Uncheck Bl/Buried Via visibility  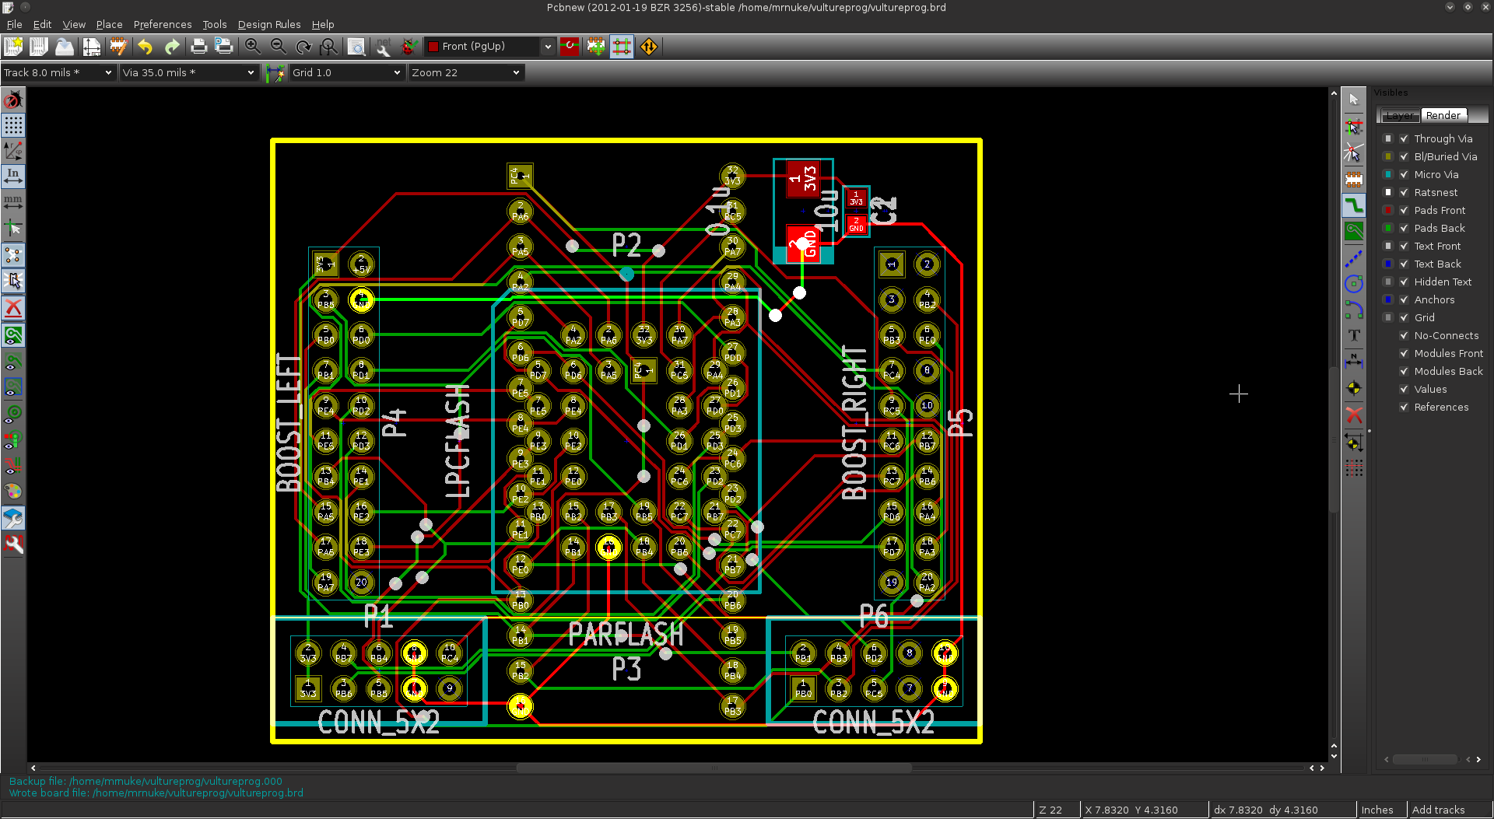coord(1405,156)
